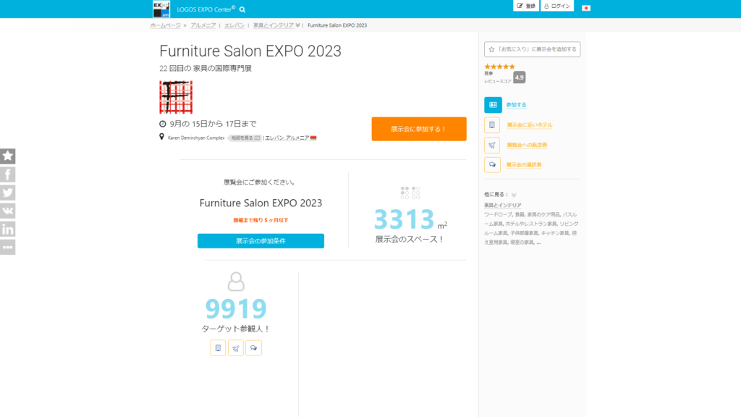Open 家具とインテリア category link in sidebar

pyautogui.click(x=502, y=205)
